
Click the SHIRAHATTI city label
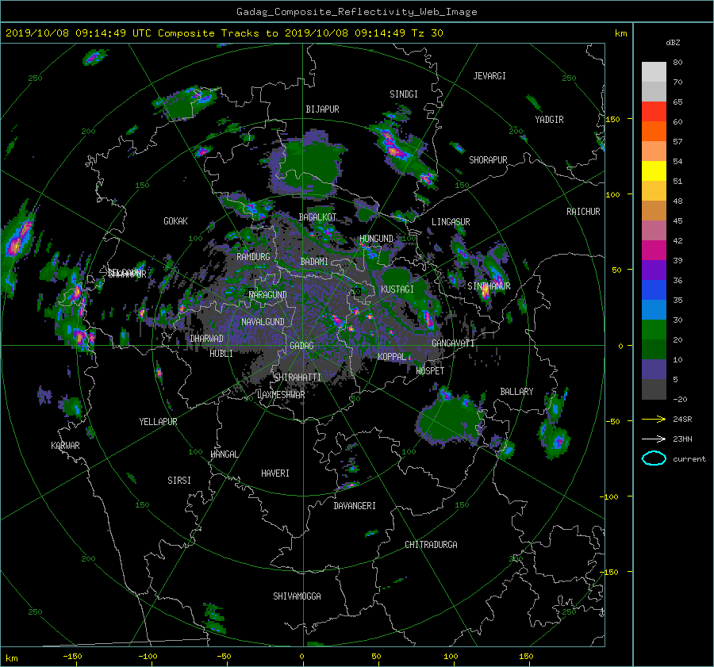297,378
